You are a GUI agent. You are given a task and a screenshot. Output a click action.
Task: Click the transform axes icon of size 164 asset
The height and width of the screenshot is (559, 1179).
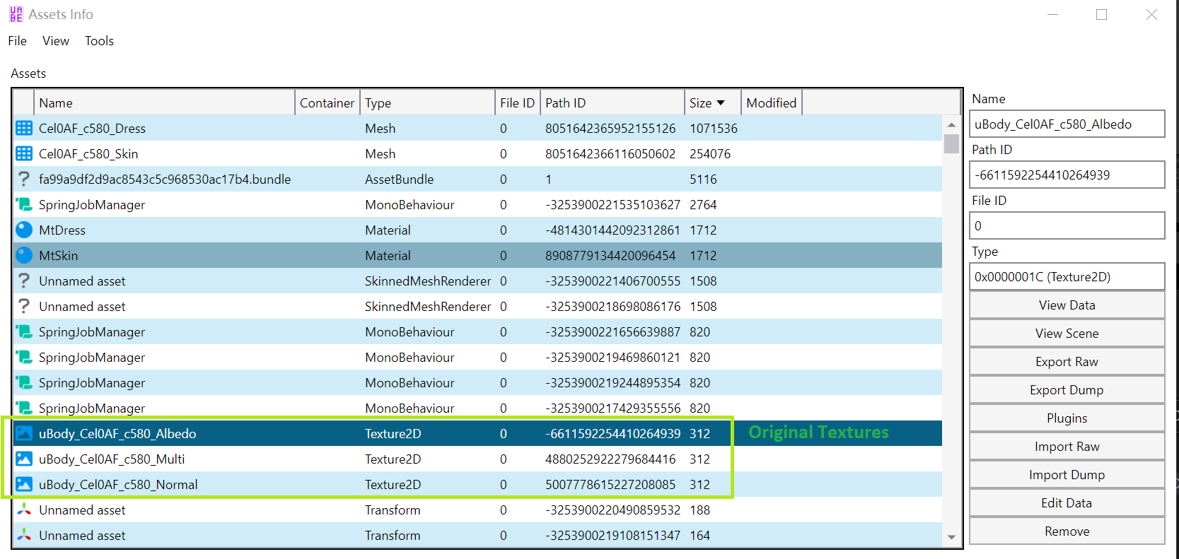click(24, 535)
